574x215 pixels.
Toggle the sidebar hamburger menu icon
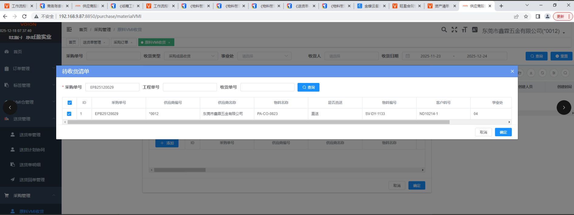[69, 29]
